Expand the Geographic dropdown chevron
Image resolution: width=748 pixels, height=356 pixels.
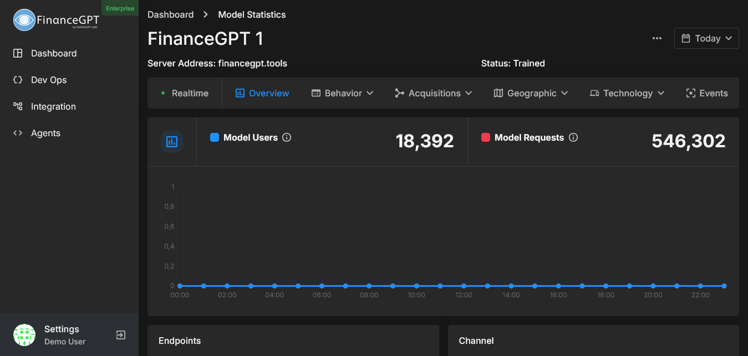[564, 93]
